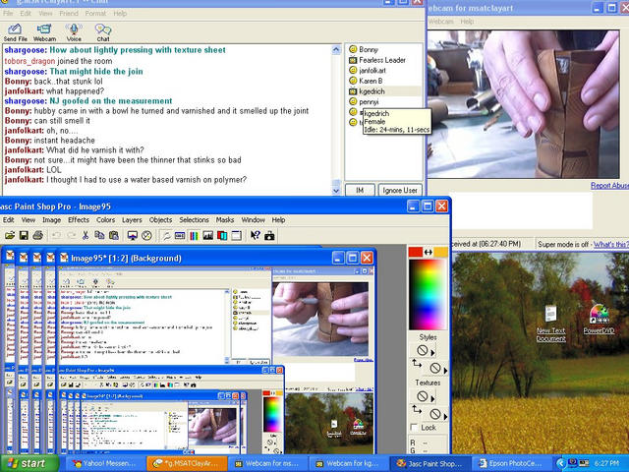Toggle the Color Palette striped icon
Viewport: 629px width, 472px height.
click(194, 236)
